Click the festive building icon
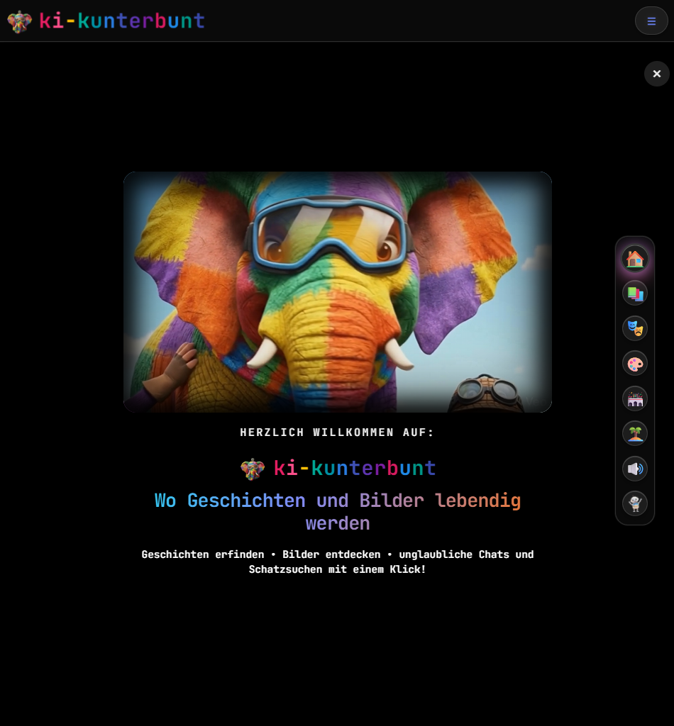Screen dimensions: 674x726 [634, 398]
